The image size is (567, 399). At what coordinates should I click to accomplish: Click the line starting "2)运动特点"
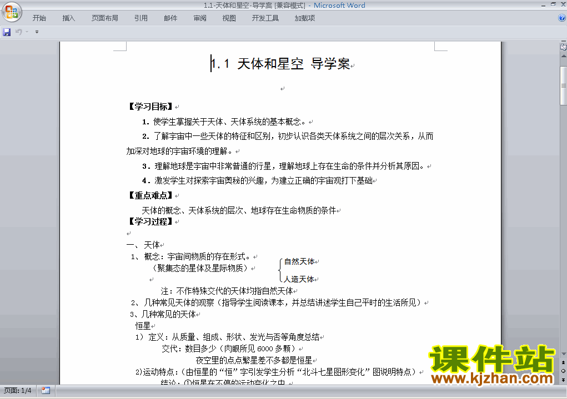point(277,372)
